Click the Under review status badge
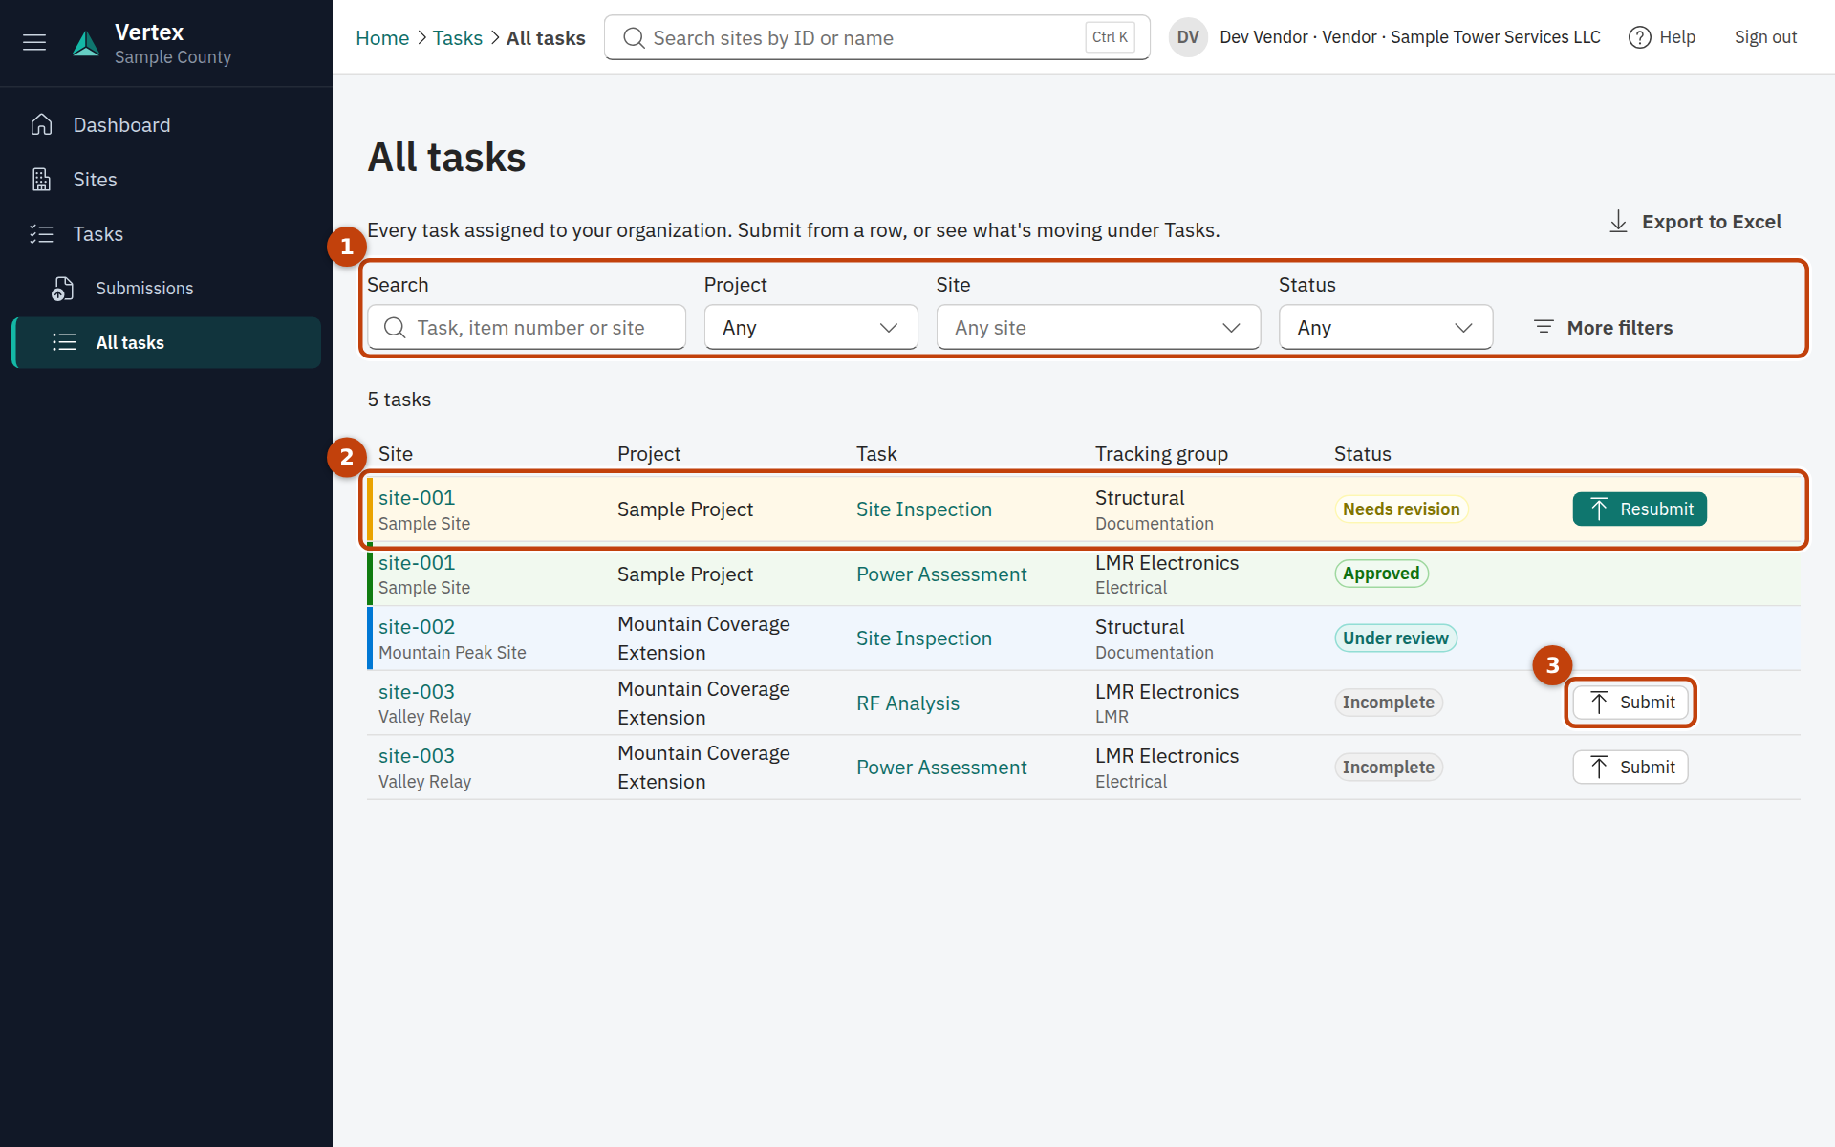 1395,638
